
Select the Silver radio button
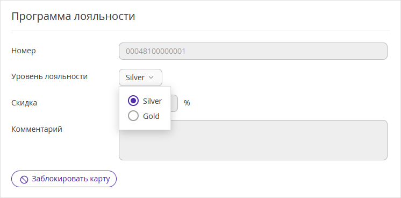click(x=133, y=101)
